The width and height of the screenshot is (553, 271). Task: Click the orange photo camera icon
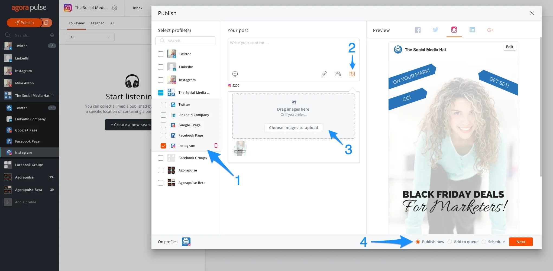(x=352, y=74)
